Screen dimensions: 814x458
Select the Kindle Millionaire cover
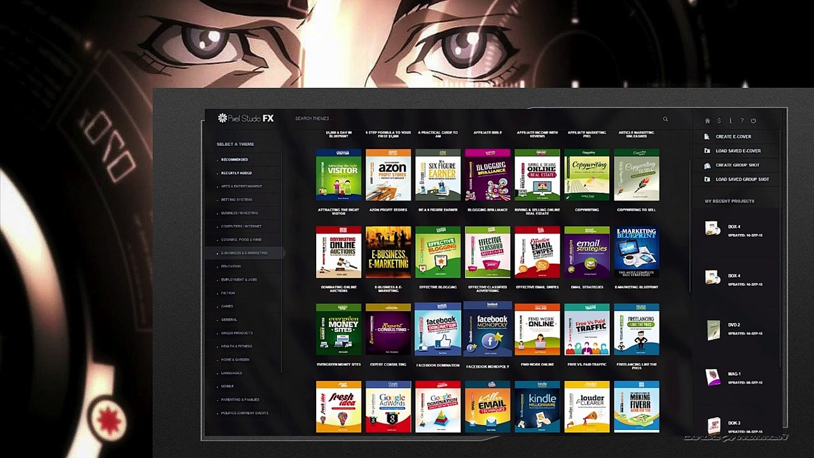pyautogui.click(x=537, y=407)
